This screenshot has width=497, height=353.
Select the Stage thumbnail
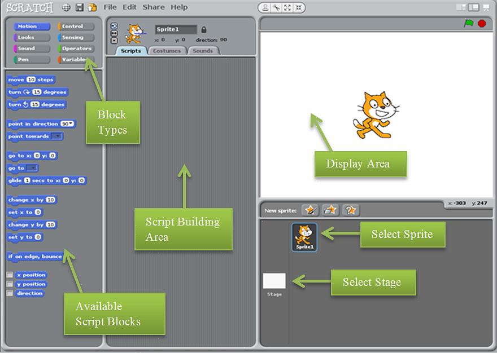click(x=274, y=281)
